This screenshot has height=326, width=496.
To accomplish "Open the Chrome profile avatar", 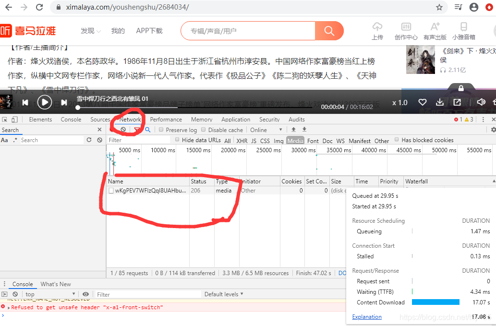I will (473, 7).
